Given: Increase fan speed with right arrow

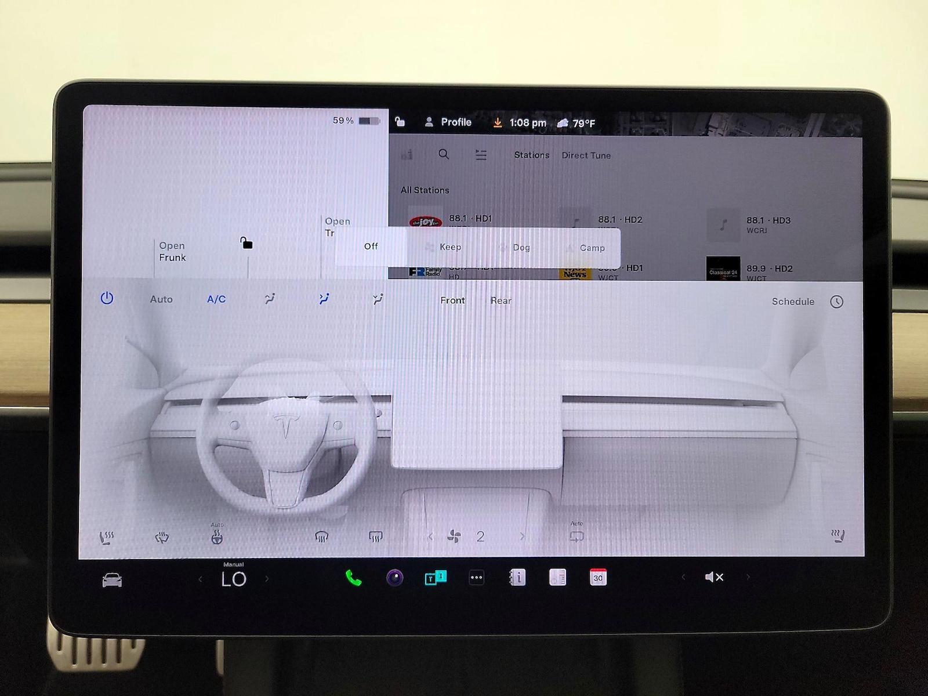Looking at the screenshot, I should (x=522, y=536).
